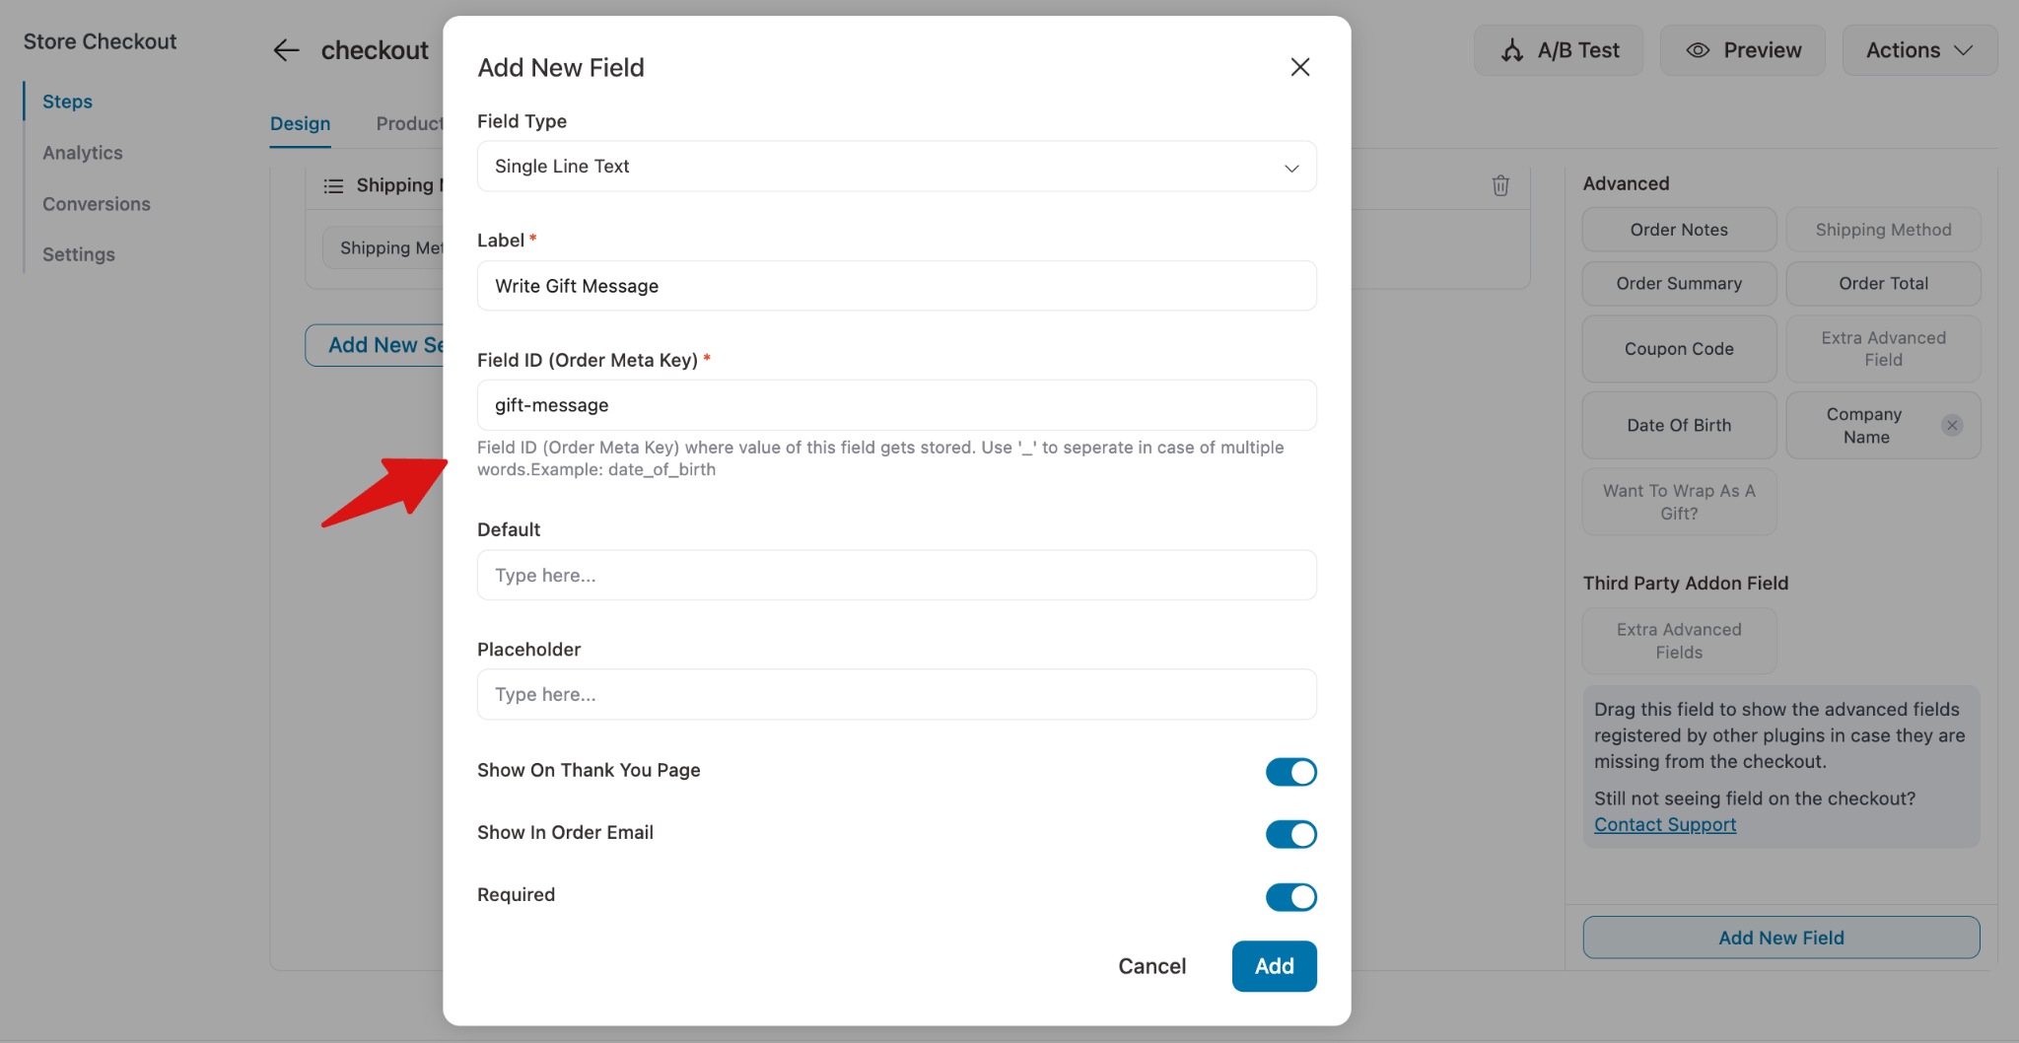The height and width of the screenshot is (1043, 2019).
Task: Remove Company Name field with x icon
Action: [1951, 426]
